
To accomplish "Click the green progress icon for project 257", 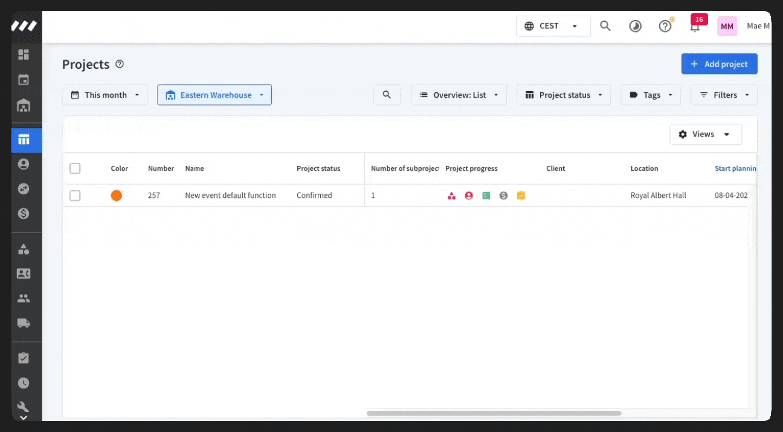I will coord(486,195).
